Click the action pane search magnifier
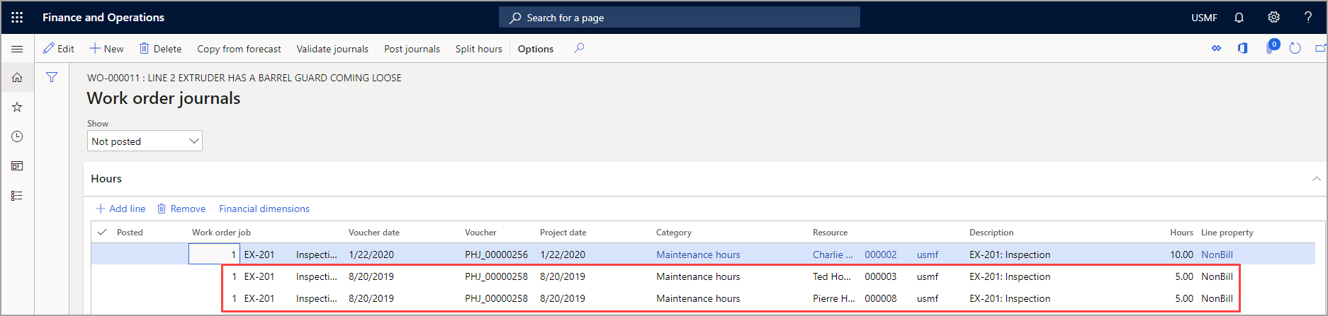1328x316 pixels. tap(579, 48)
